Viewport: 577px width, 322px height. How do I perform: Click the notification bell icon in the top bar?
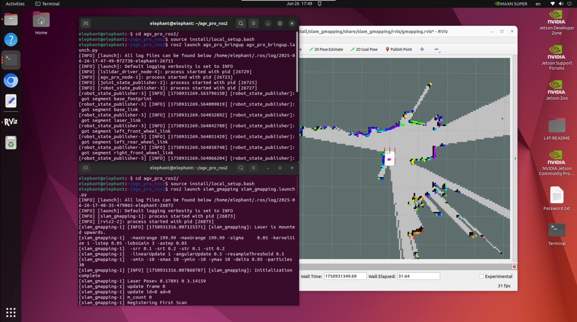[320, 4]
